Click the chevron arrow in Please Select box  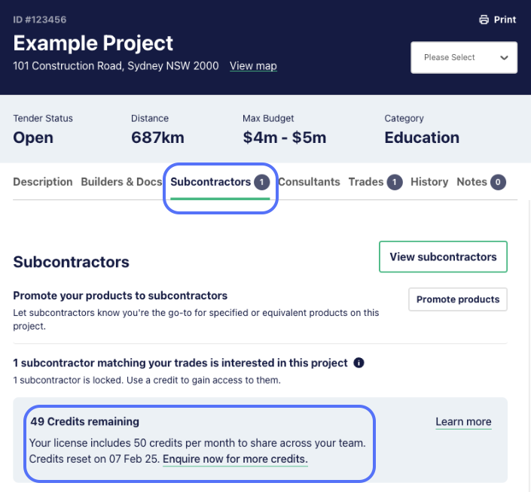click(x=504, y=58)
